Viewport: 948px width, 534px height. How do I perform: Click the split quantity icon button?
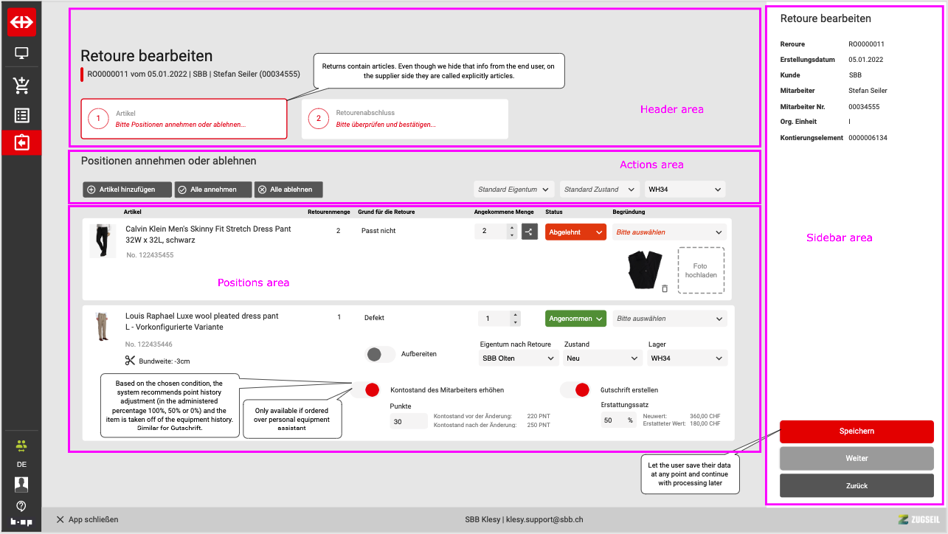530,232
